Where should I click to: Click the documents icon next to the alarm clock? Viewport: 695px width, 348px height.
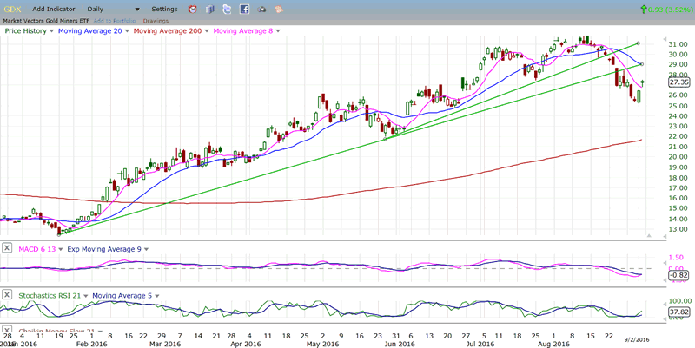tap(209, 9)
